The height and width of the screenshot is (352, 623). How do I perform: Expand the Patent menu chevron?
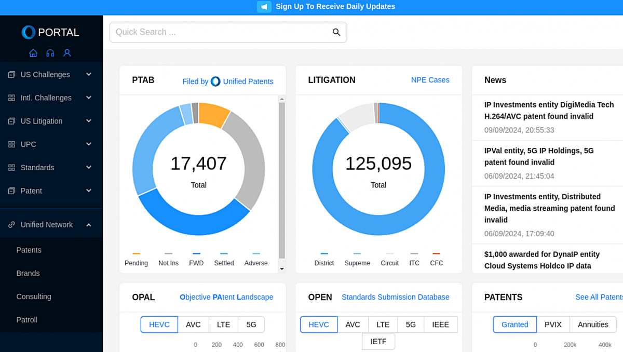89,191
